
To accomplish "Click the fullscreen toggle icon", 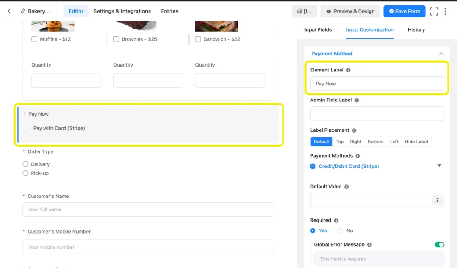I will click(434, 11).
